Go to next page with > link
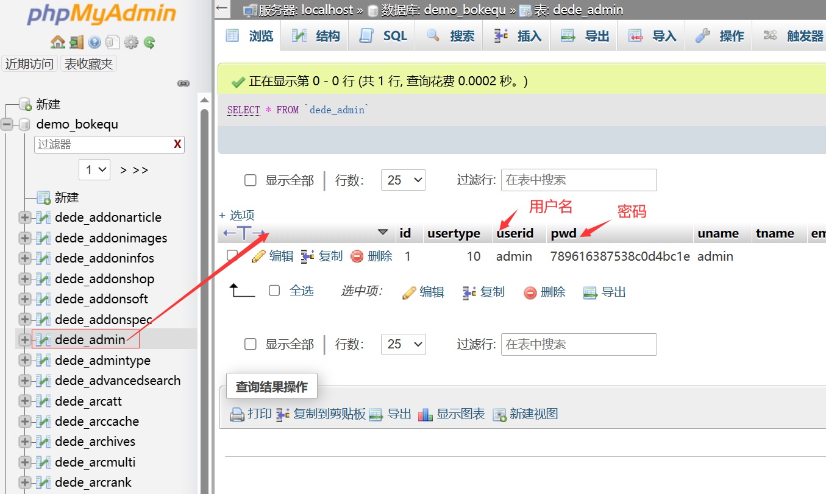Image resolution: width=826 pixels, height=494 pixels. coord(123,170)
